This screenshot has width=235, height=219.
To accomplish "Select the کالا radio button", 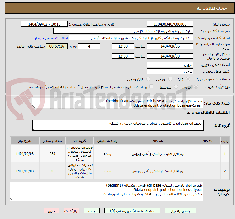I will coord(188,79).
